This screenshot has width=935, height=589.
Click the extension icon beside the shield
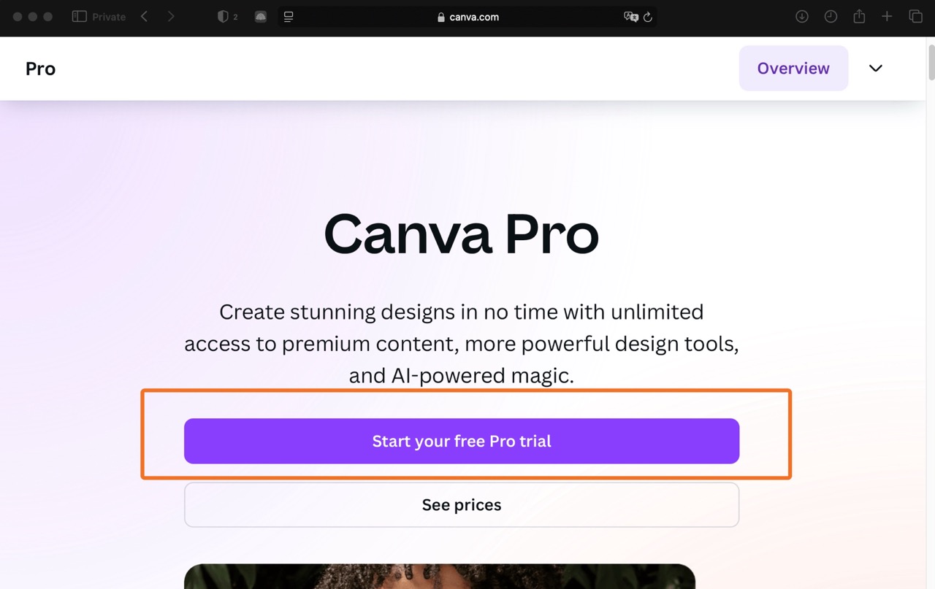(x=261, y=17)
